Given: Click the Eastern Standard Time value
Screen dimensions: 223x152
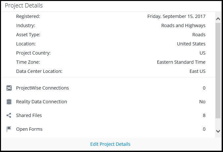Looking at the screenshot, I should [181, 62].
